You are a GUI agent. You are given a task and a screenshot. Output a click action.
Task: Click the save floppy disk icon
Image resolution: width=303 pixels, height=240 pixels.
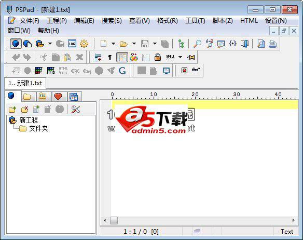click(145, 44)
